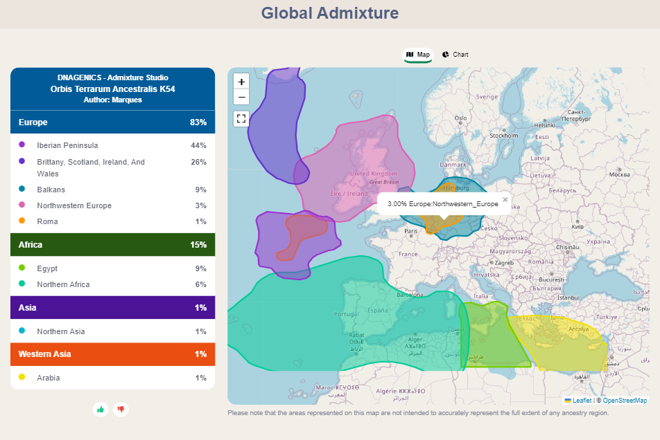Zoom out of the map
The height and width of the screenshot is (440, 660).
[x=241, y=97]
